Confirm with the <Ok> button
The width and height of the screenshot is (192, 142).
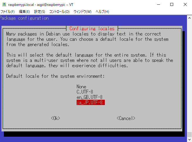pyautogui.click(x=55, y=118)
